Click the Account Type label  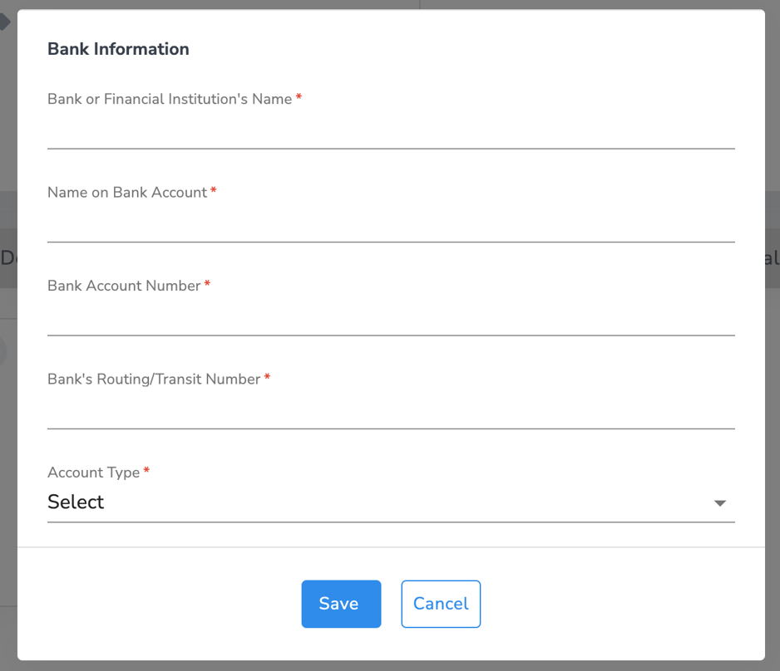pyautogui.click(x=91, y=472)
